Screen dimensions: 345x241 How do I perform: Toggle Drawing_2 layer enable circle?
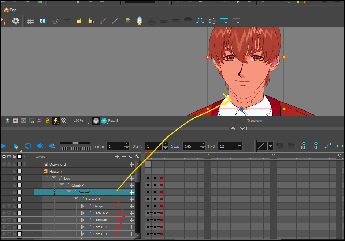point(4,164)
